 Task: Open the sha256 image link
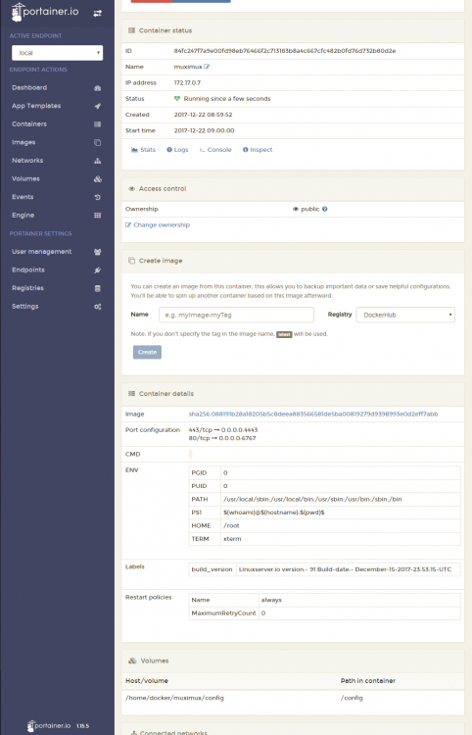313,415
